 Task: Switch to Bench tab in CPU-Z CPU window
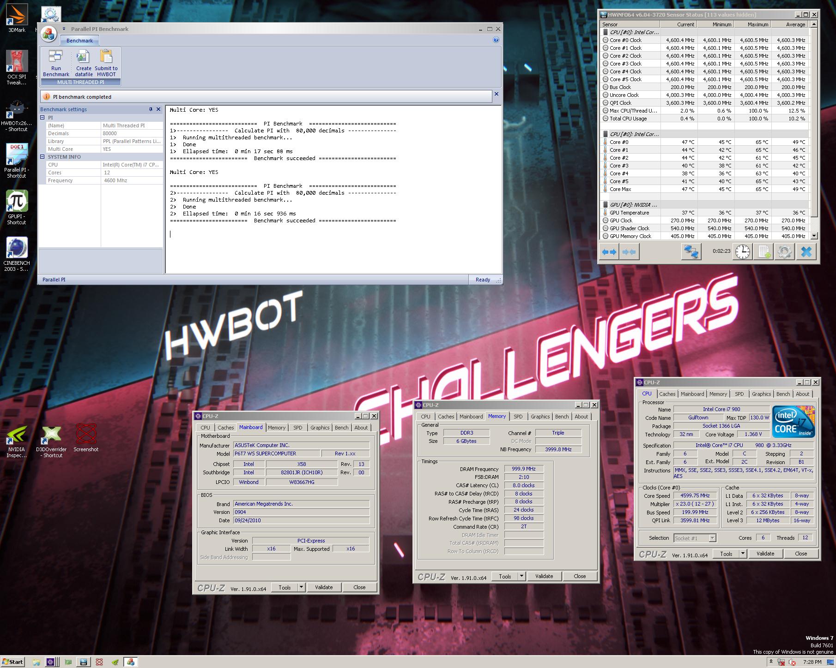[x=783, y=394]
